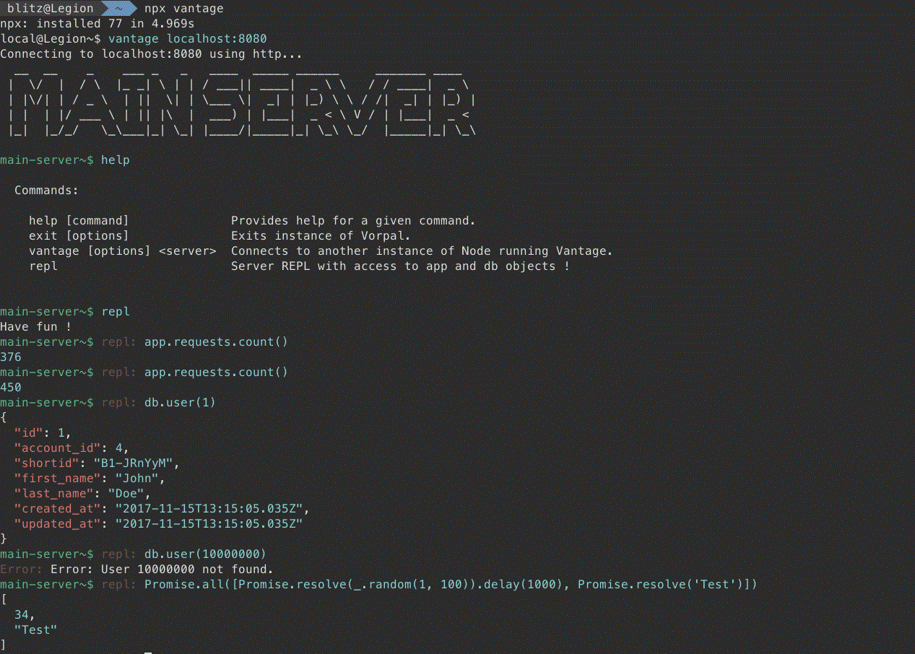Image resolution: width=915 pixels, height=654 pixels.
Task: Click the "Test" string in array output
Action: [36, 630]
